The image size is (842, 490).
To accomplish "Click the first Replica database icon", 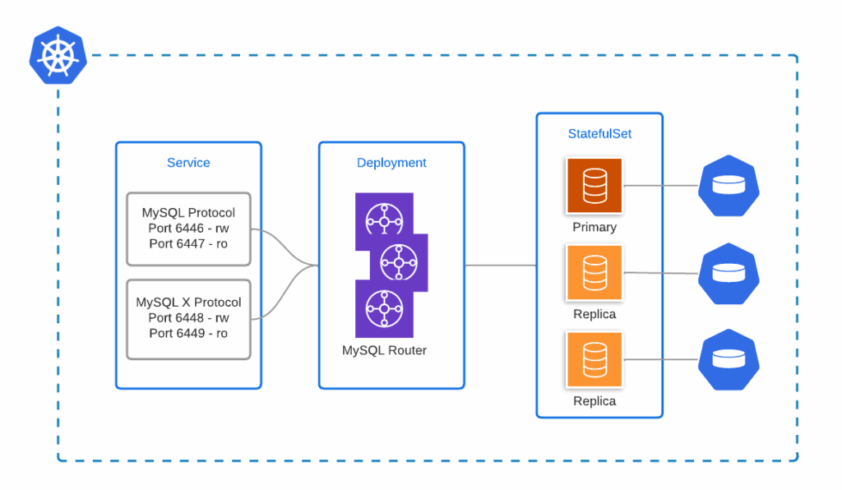I will pyautogui.click(x=594, y=272).
